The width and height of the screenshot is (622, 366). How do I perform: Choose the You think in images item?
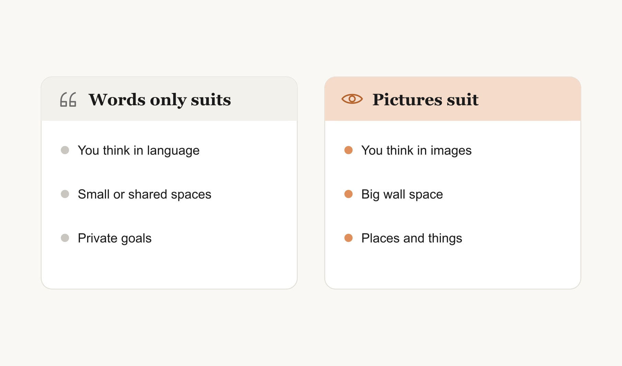click(416, 151)
